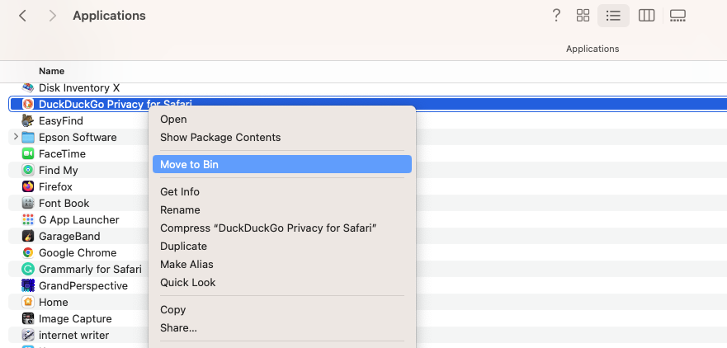Click the Grammarly for Safari icon

pyautogui.click(x=28, y=269)
